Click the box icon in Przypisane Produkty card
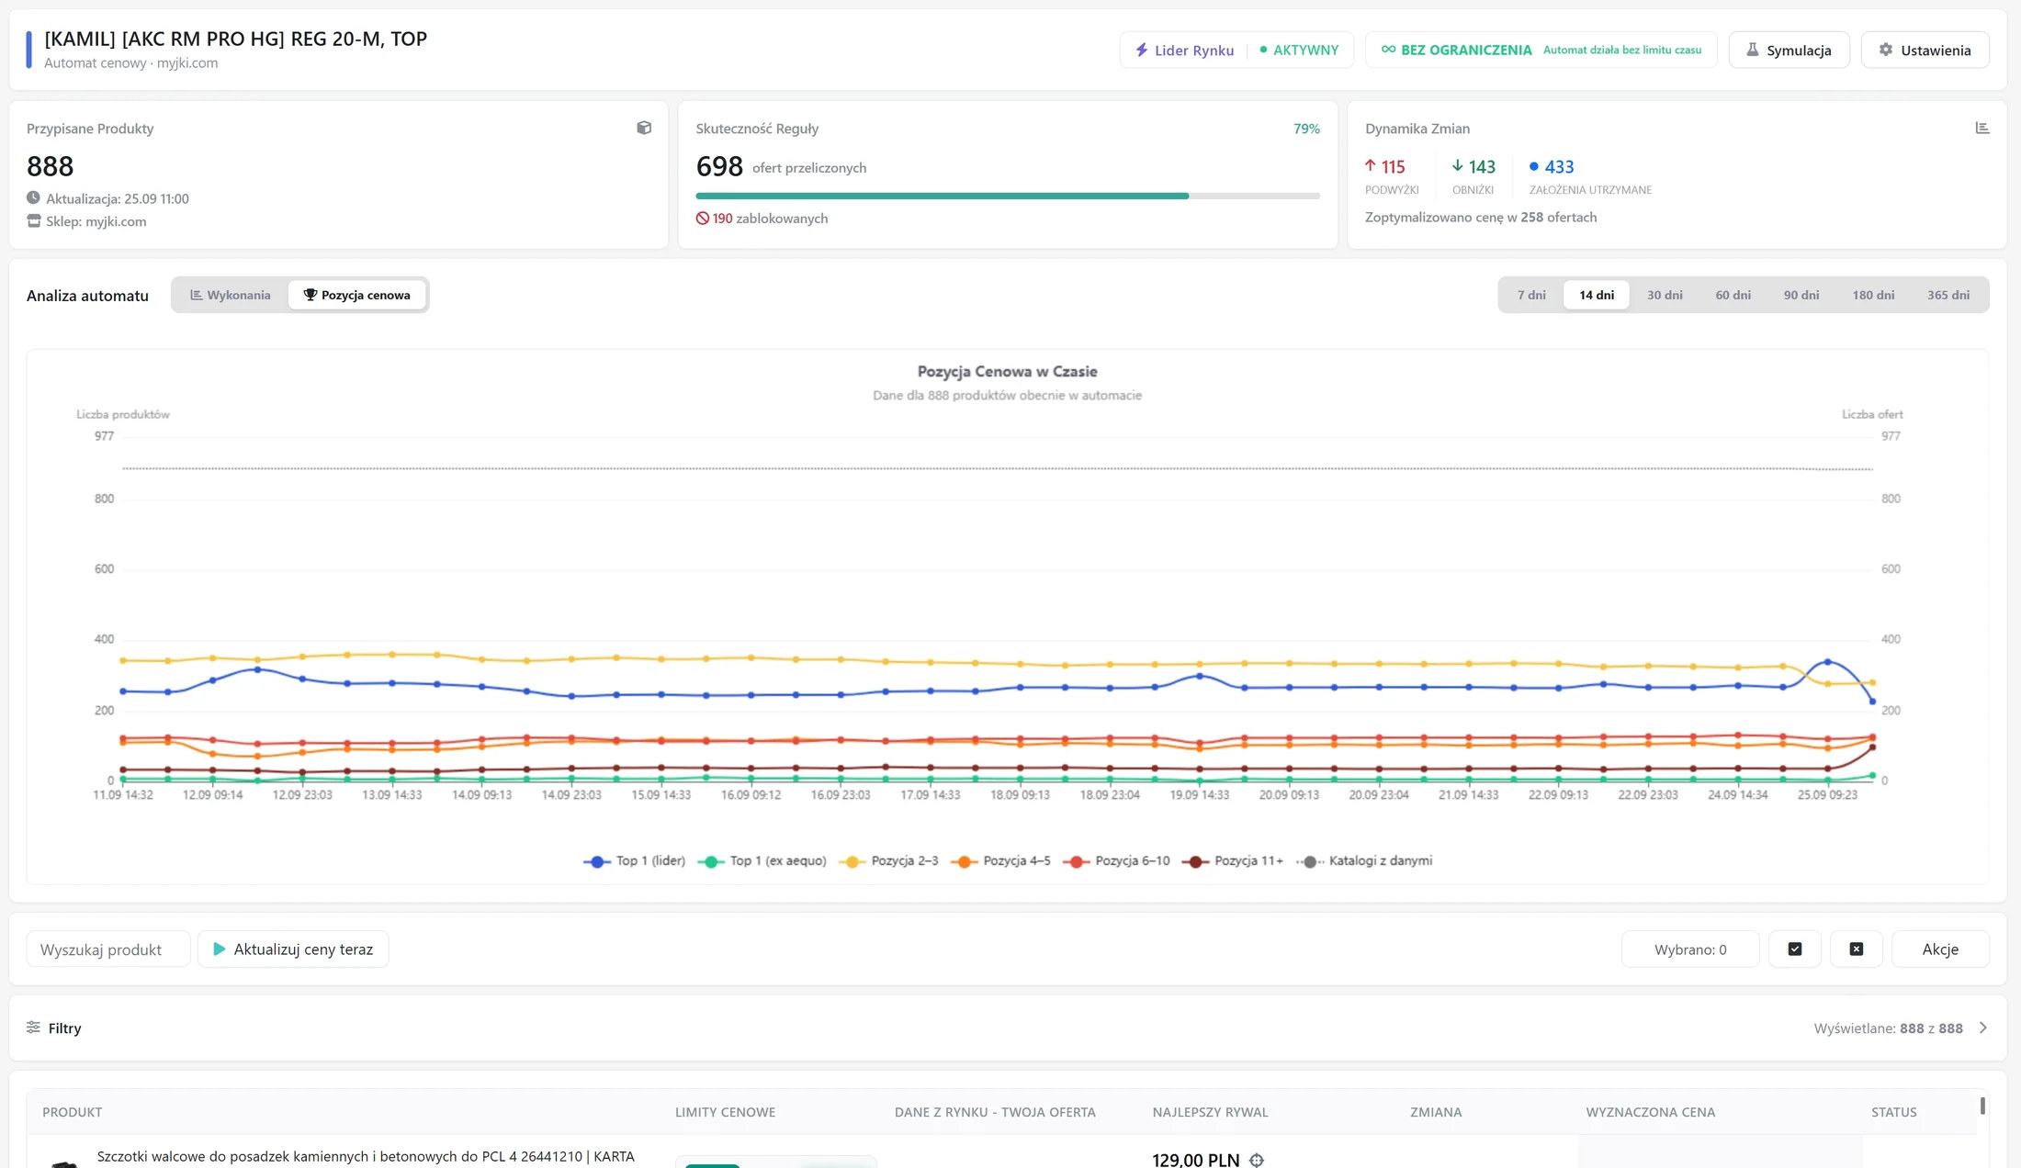The image size is (2021, 1168). pyautogui.click(x=644, y=128)
